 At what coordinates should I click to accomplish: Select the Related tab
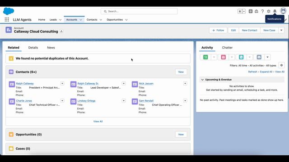(x=14, y=48)
